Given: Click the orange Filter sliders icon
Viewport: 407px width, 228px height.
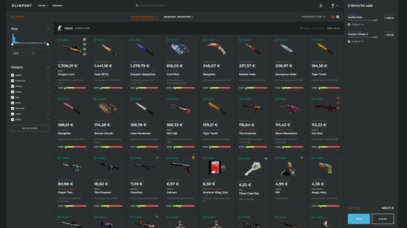Looking at the screenshot, I should tap(13, 17).
